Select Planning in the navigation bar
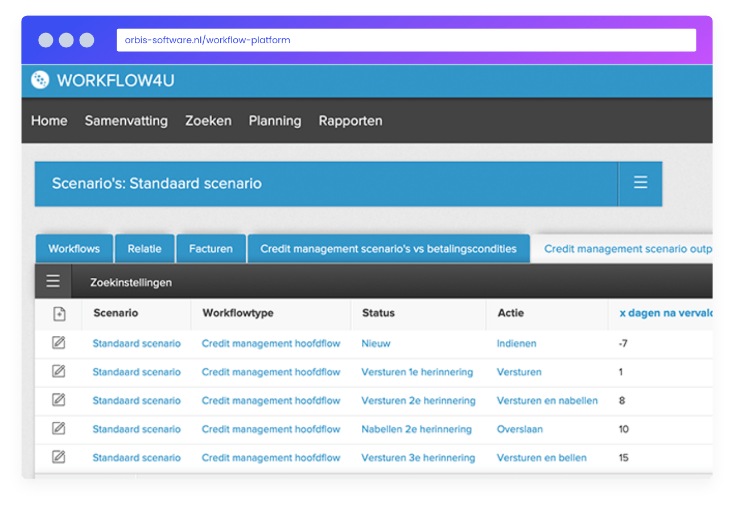The image size is (734, 506). pyautogui.click(x=275, y=121)
